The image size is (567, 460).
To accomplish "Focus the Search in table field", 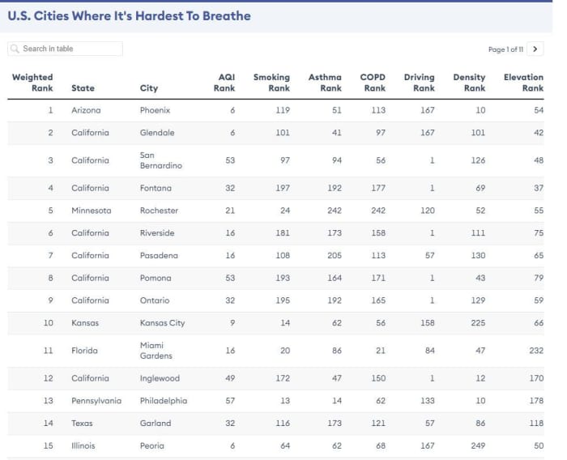I will 65,49.
